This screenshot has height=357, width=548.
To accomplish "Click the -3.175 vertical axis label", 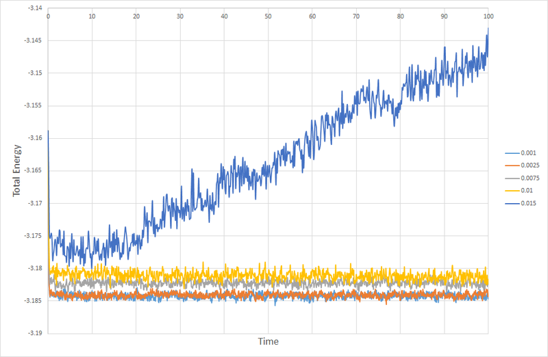I will (32, 235).
